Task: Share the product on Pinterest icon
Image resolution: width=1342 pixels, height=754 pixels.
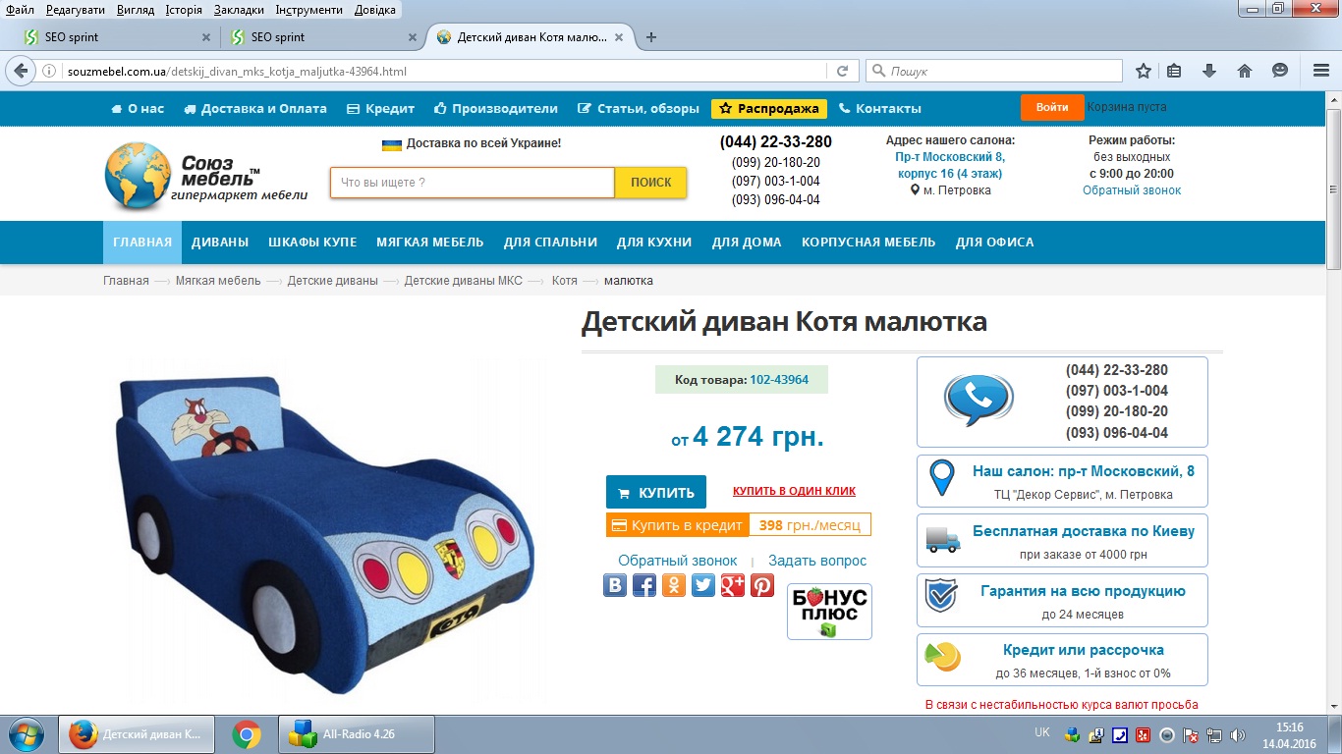Action: [762, 586]
